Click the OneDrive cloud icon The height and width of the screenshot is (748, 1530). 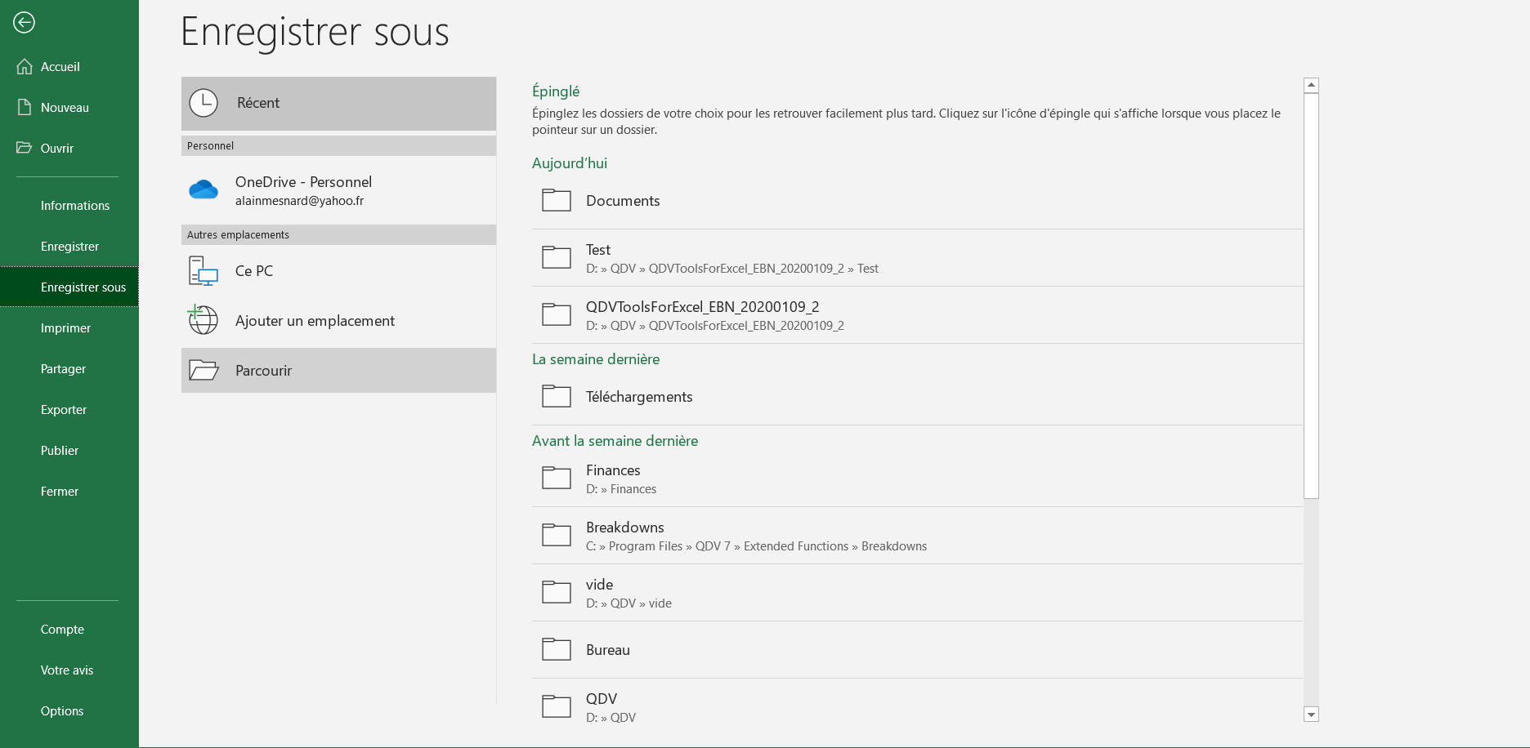point(204,190)
